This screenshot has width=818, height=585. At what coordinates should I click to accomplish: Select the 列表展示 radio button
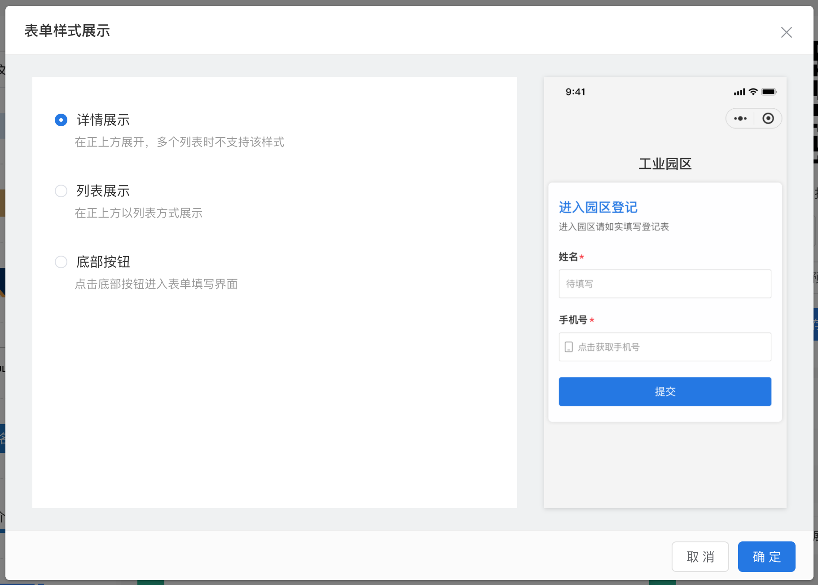click(61, 191)
